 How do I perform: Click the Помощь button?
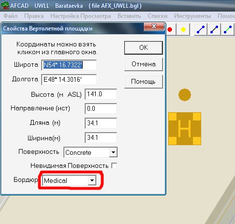click(144, 82)
